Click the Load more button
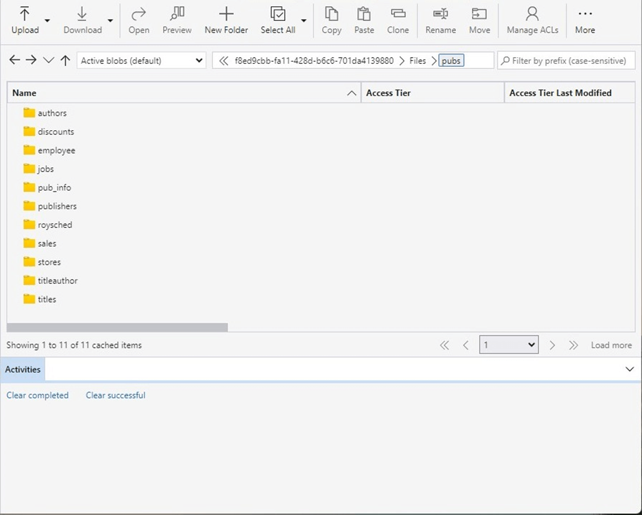The height and width of the screenshot is (515, 642). (611, 345)
